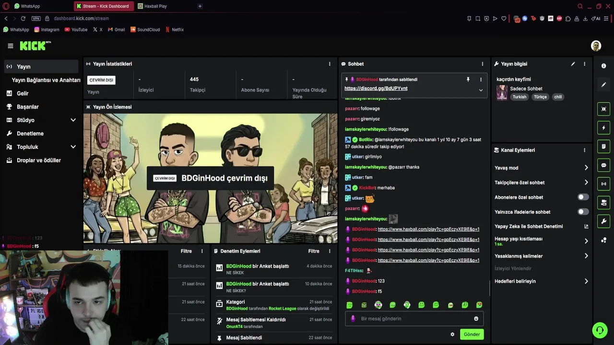This screenshot has width=614, height=345.
Task: Open the YouTube bookmark
Action: click(76, 30)
